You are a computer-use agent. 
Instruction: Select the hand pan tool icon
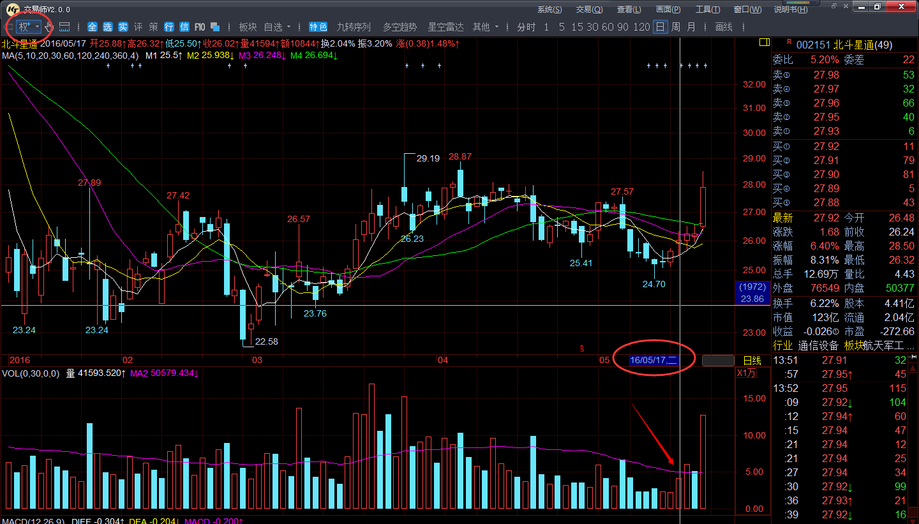[49, 27]
